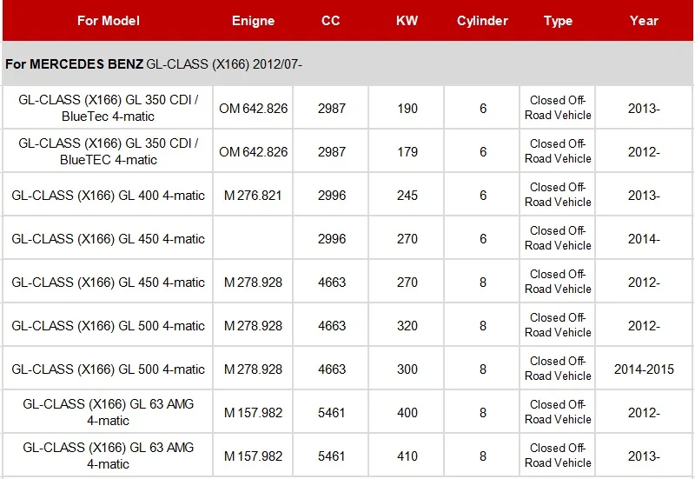Click the "CC" column header
This screenshot has width=695, height=479.
pos(331,21)
